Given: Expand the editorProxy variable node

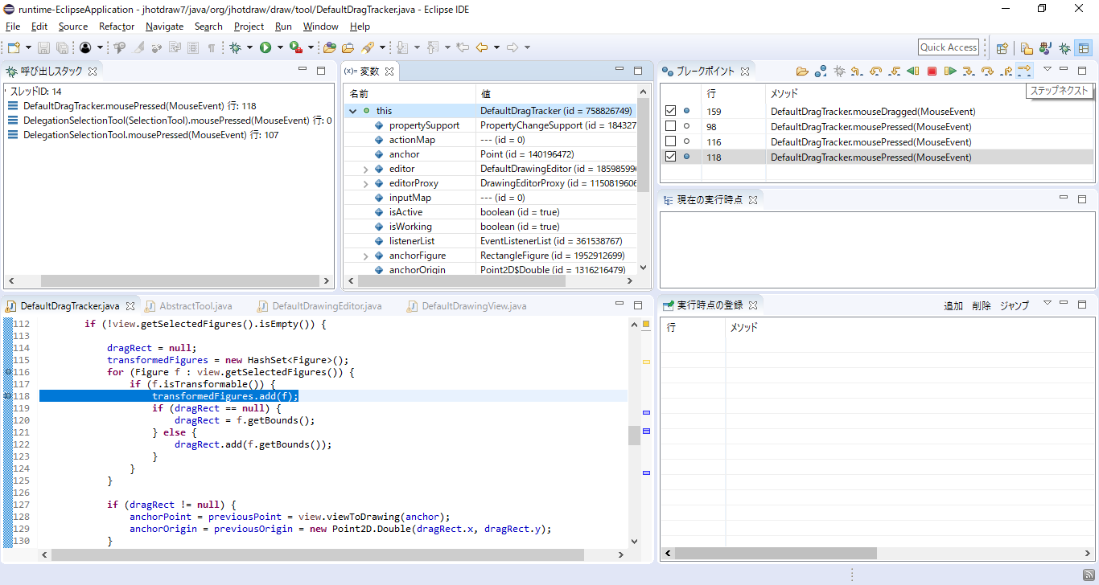Looking at the screenshot, I should pyautogui.click(x=366, y=183).
